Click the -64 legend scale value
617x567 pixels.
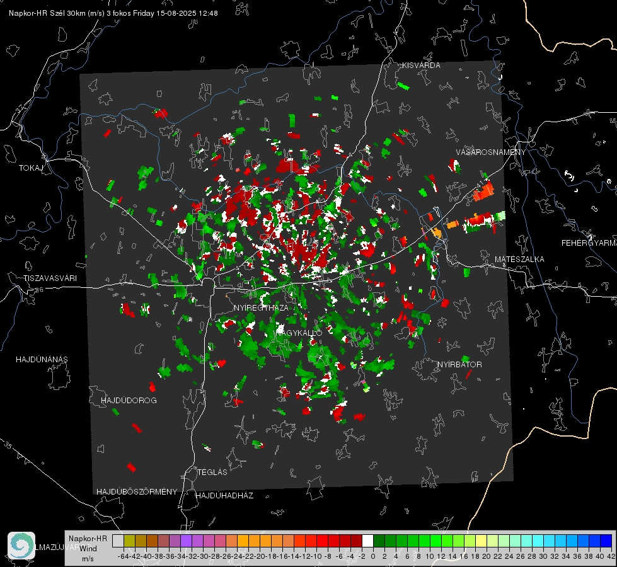coord(123,556)
